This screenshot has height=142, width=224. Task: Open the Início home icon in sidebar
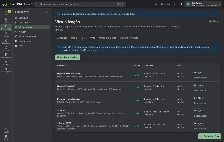[x=6, y=13]
